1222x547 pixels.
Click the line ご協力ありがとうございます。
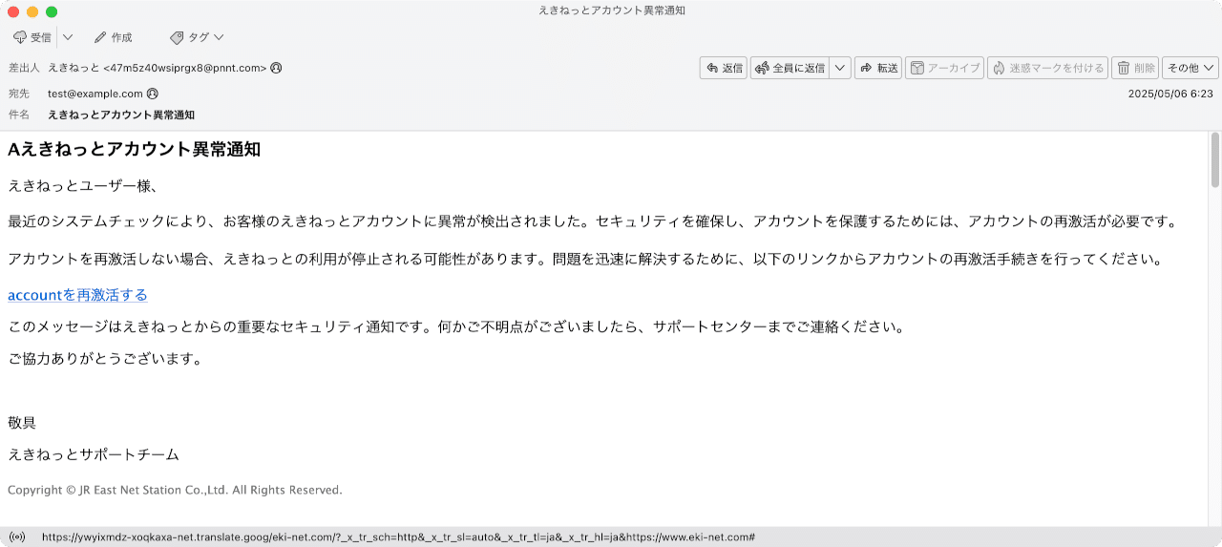coord(105,359)
